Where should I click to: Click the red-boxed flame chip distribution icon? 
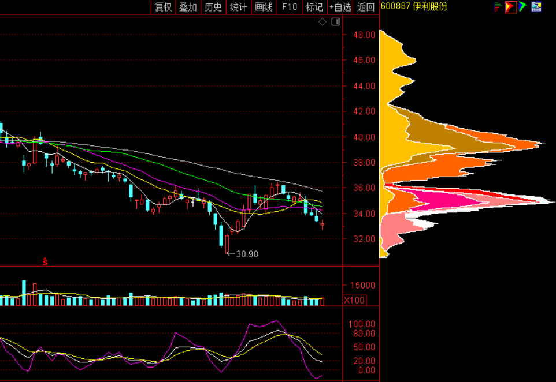tap(510, 7)
